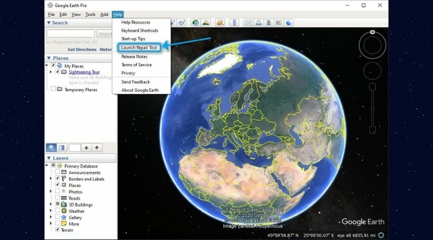This screenshot has height=240, width=433.
Task: Select About Google Earth menu item
Action: pyautogui.click(x=140, y=90)
